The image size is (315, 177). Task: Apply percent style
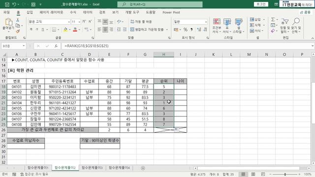186,29
